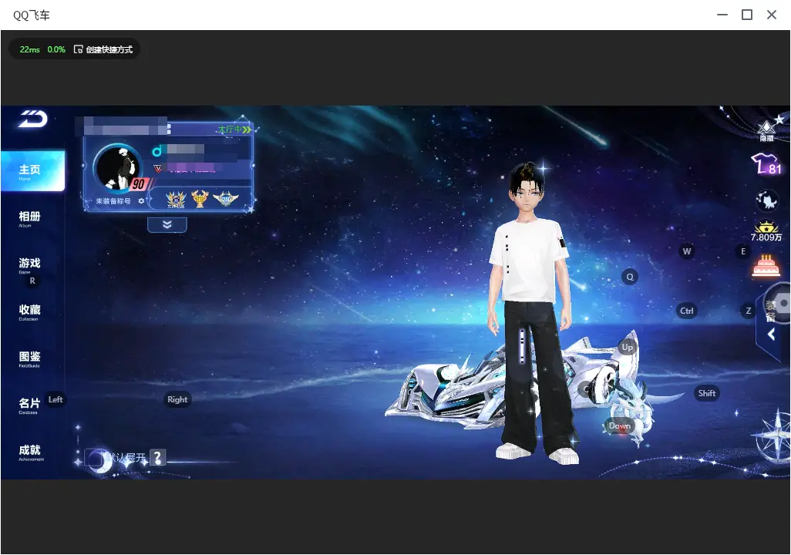Click the W key overlay button

(687, 251)
